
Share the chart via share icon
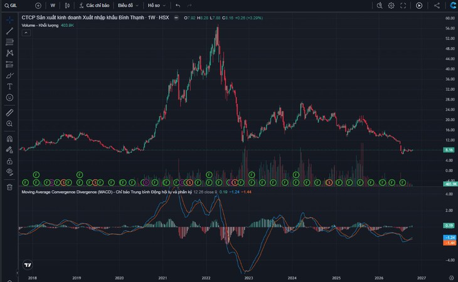[437, 6]
